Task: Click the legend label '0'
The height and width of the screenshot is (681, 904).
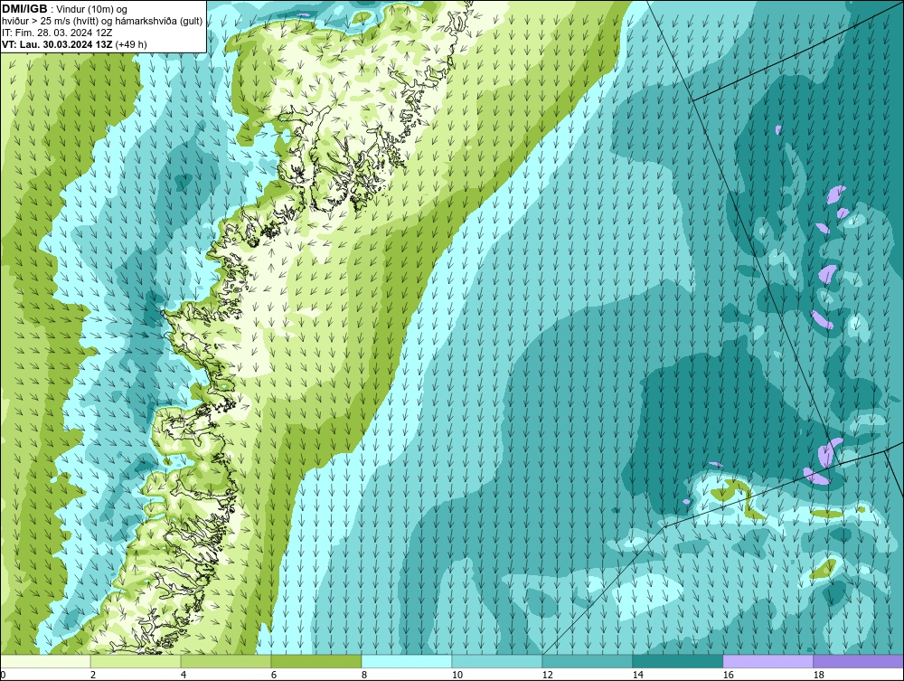Action: (x=4, y=675)
